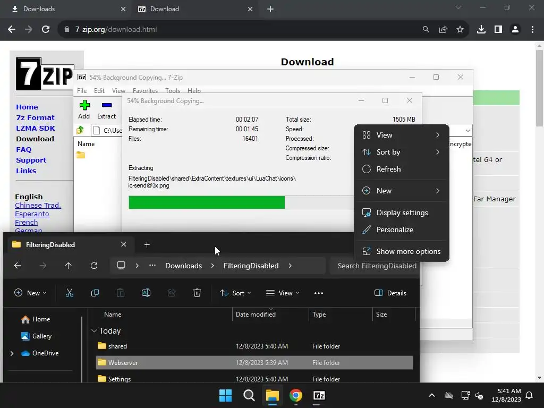Image resolution: width=544 pixels, height=408 pixels.
Task: Click the Add button in 7-Zip toolbar
Action: click(84, 109)
